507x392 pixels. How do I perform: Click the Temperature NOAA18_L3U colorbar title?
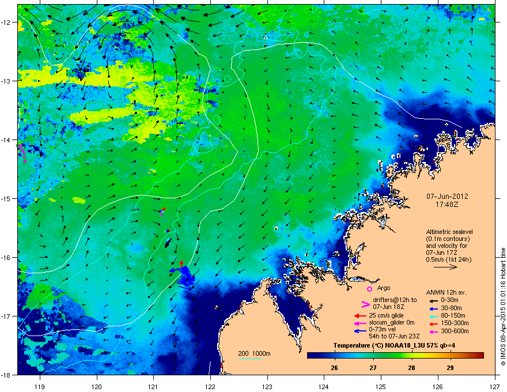point(394,345)
